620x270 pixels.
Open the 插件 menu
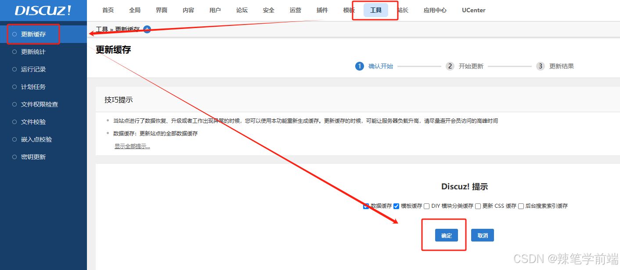pos(322,10)
